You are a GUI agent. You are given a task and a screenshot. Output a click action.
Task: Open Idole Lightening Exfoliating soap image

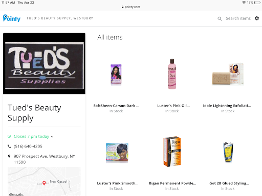pos(228,74)
